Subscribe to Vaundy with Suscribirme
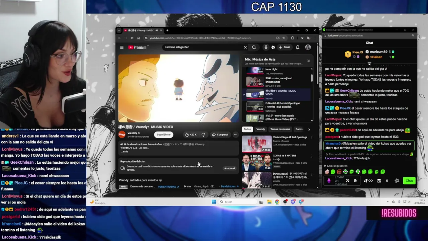This screenshot has width=428, height=241. pyautogui.click(x=164, y=135)
